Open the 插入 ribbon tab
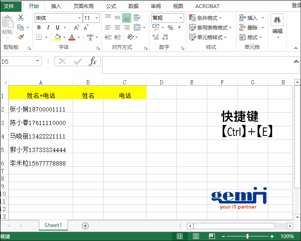The height and width of the screenshot is (241, 301). [x=56, y=6]
